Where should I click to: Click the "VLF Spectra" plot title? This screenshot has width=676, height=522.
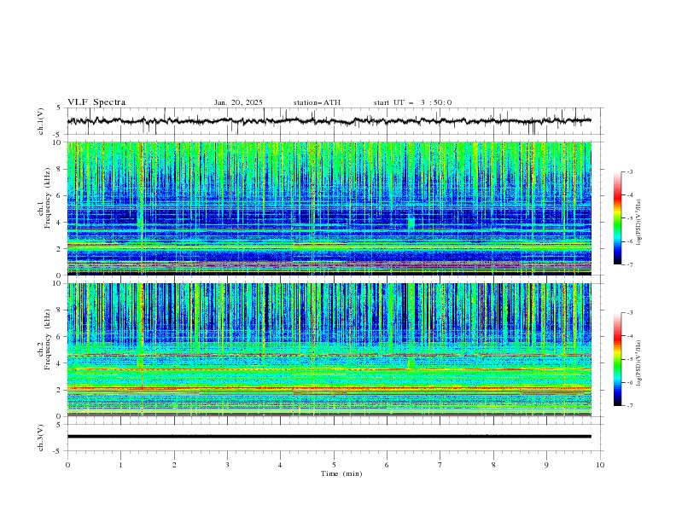96,102
